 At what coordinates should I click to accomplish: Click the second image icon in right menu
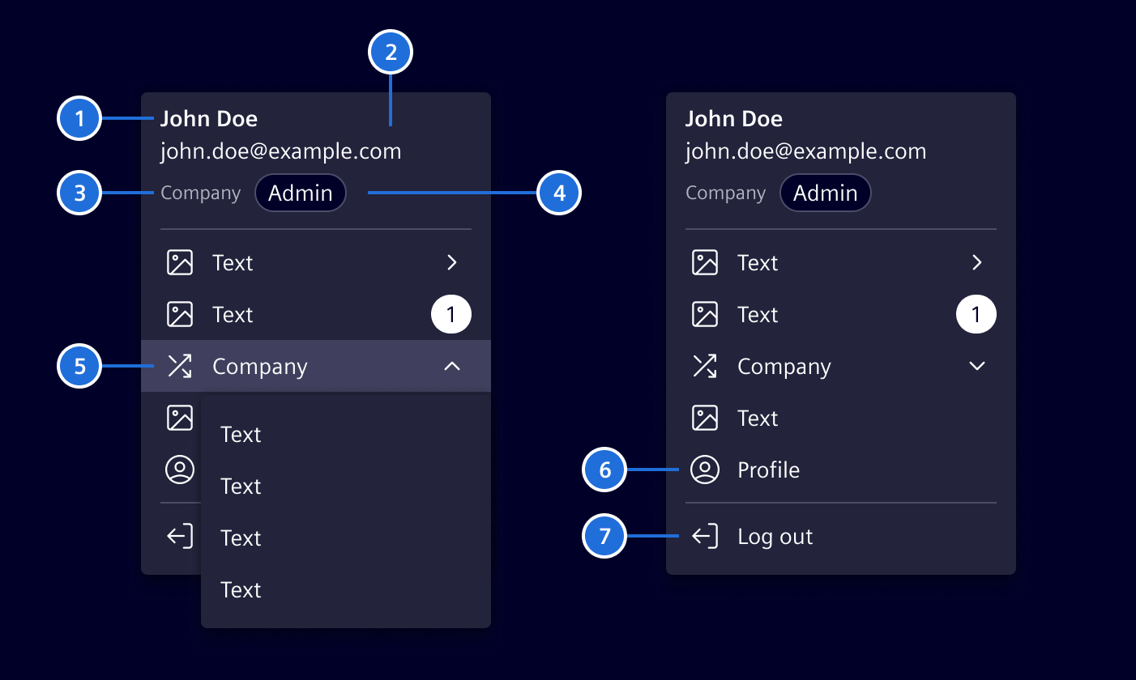point(705,315)
